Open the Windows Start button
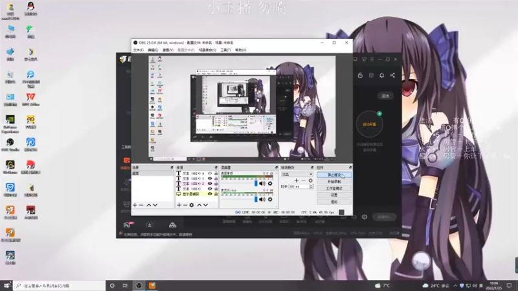The image size is (518, 291). 6,286
